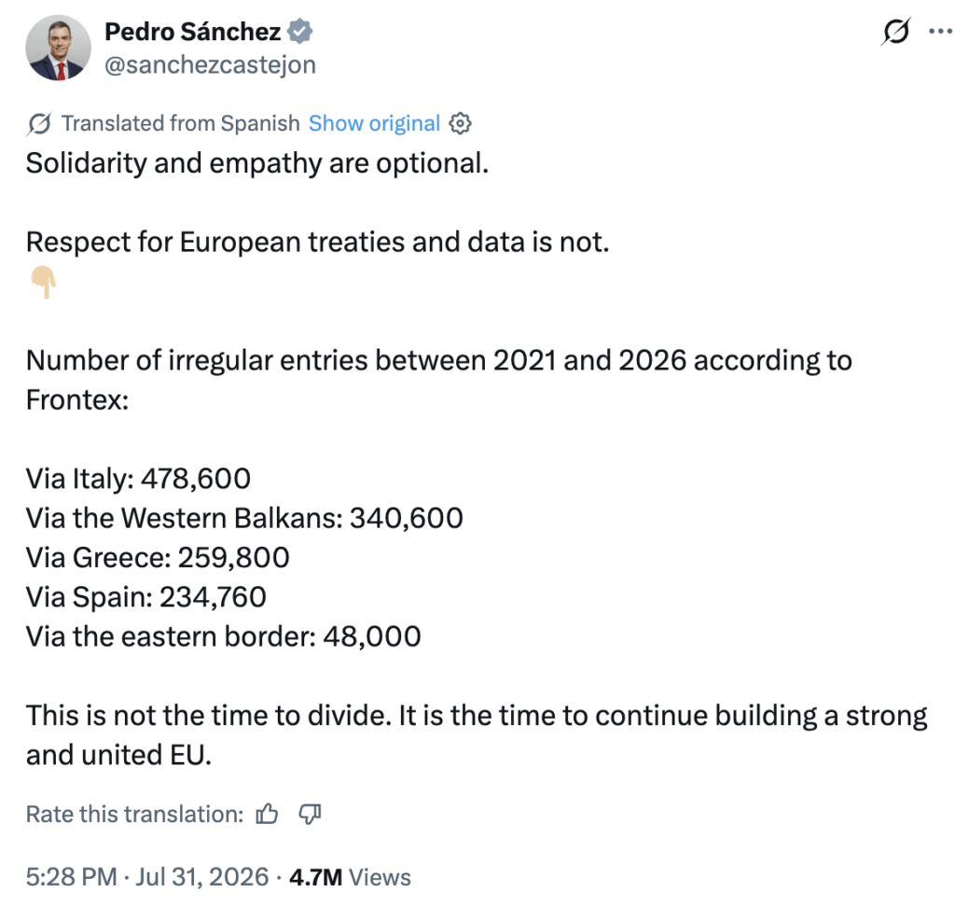Click the 5:28 PM · Jul 31, 2026 timestamp
The height and width of the screenshot is (906, 955).
click(x=146, y=877)
